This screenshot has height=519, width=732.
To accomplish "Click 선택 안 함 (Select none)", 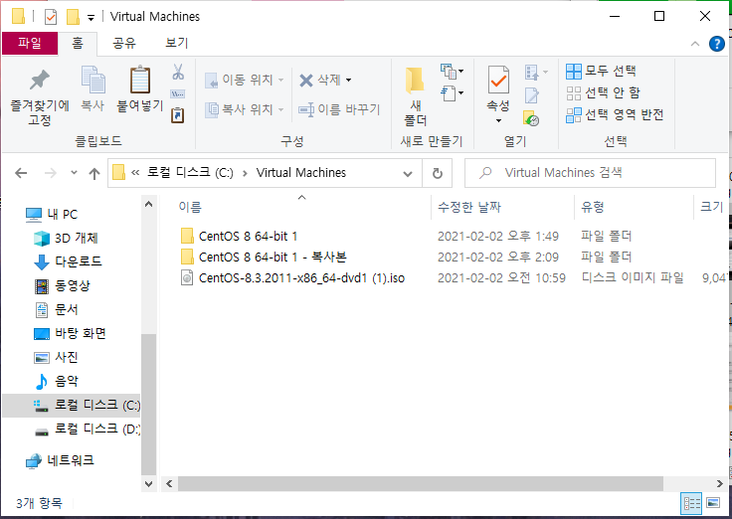I will click(x=603, y=92).
